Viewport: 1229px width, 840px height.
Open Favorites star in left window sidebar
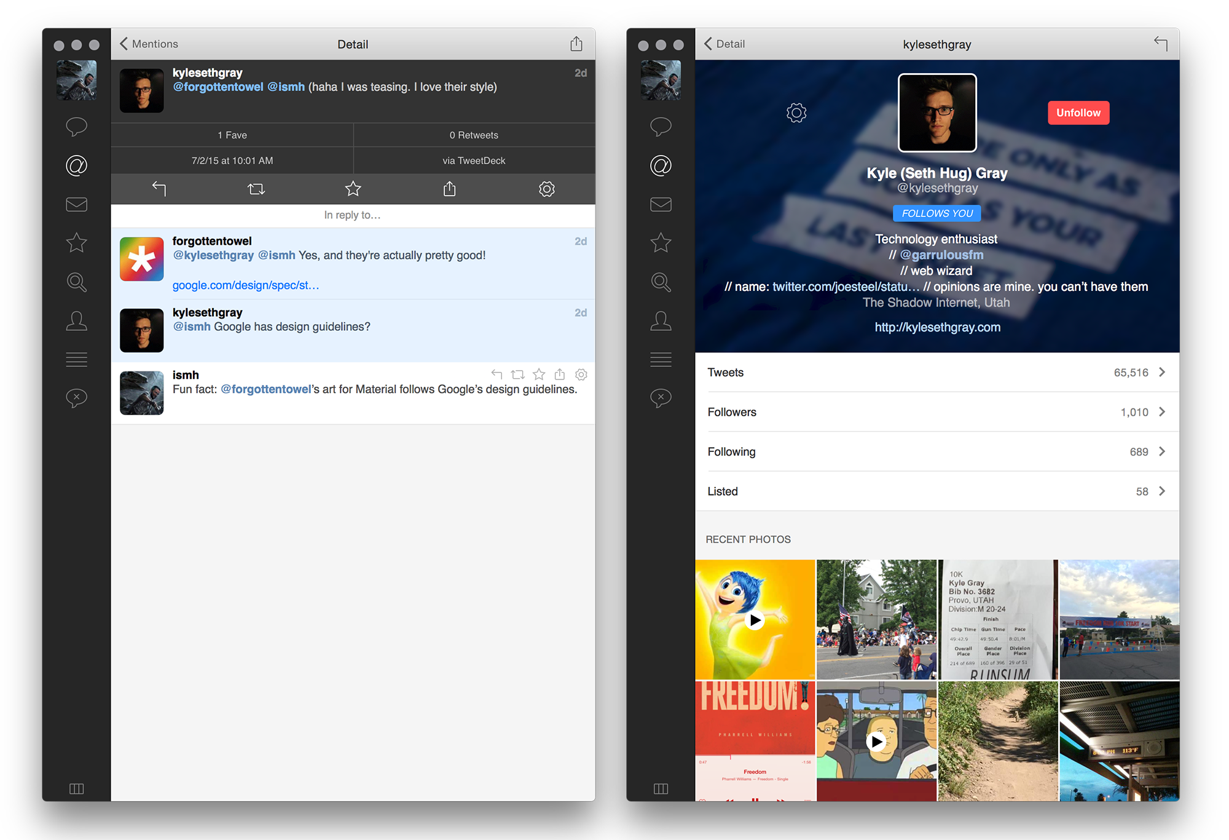point(76,243)
